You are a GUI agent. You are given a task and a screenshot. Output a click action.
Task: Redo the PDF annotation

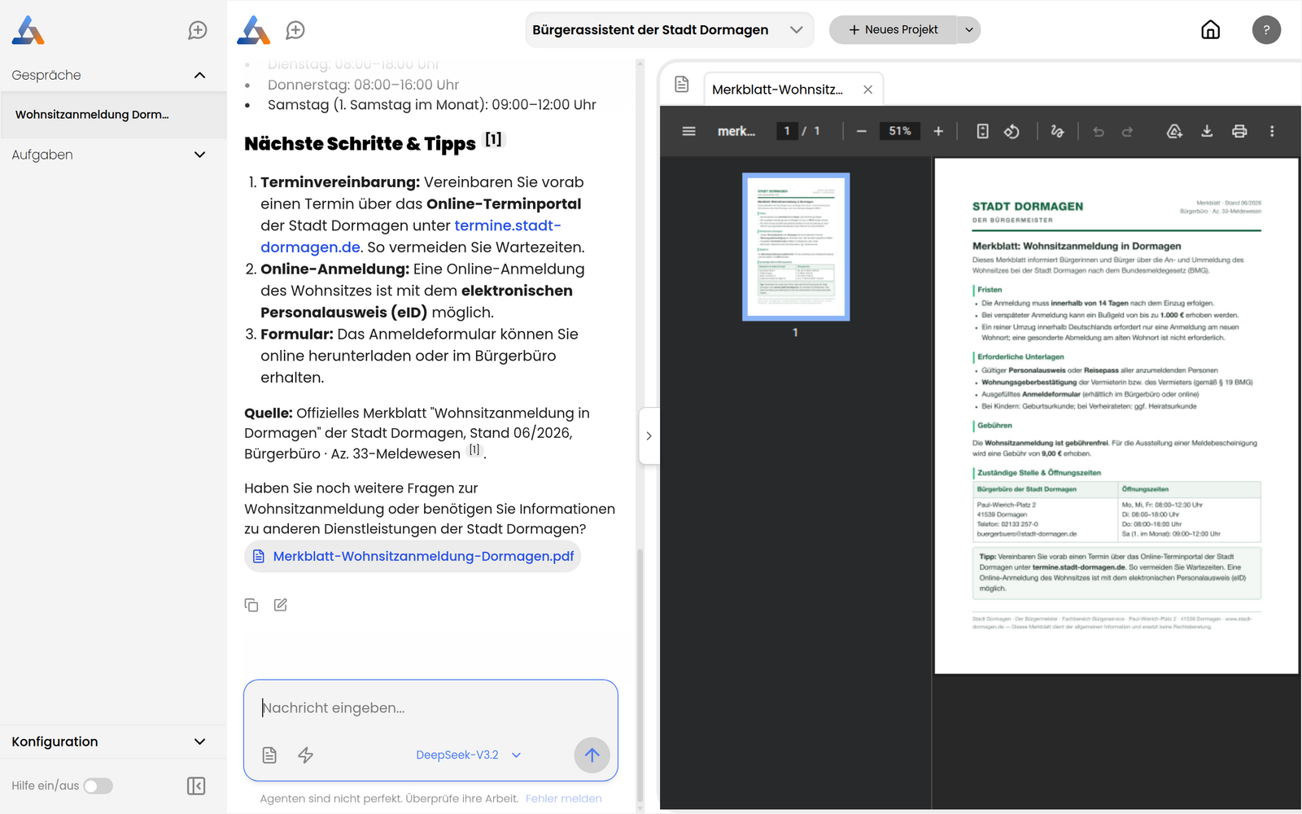(1127, 131)
